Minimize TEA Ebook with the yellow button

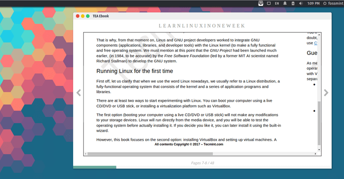click(x=83, y=16)
